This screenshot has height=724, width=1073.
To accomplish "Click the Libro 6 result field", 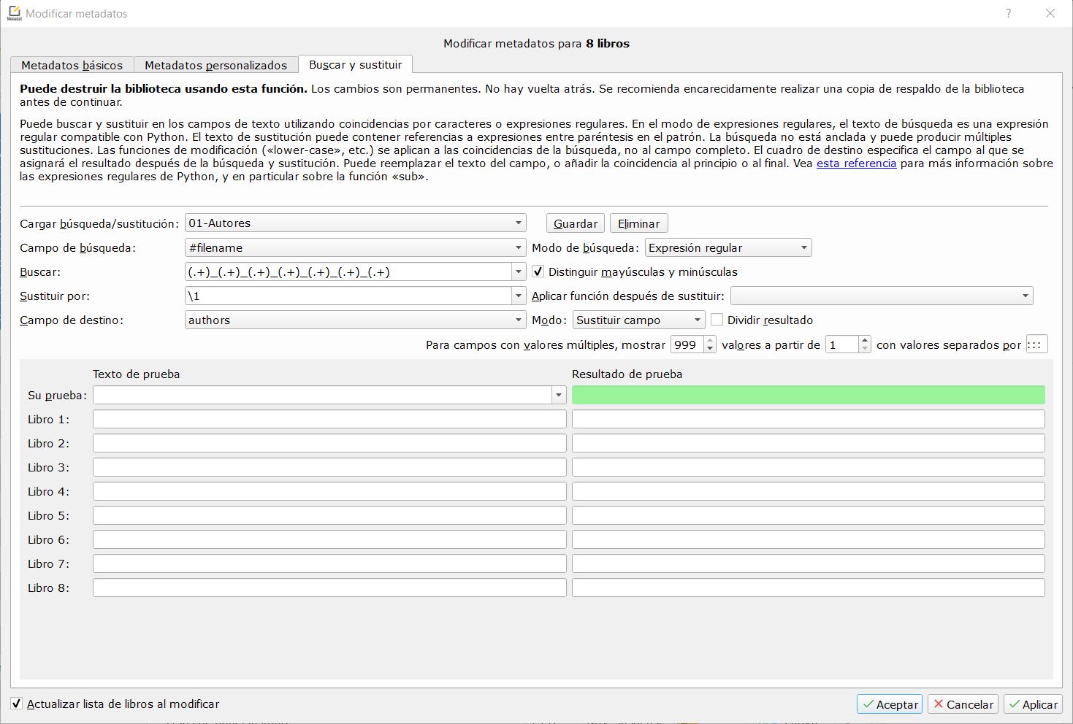I will pyautogui.click(x=809, y=539).
